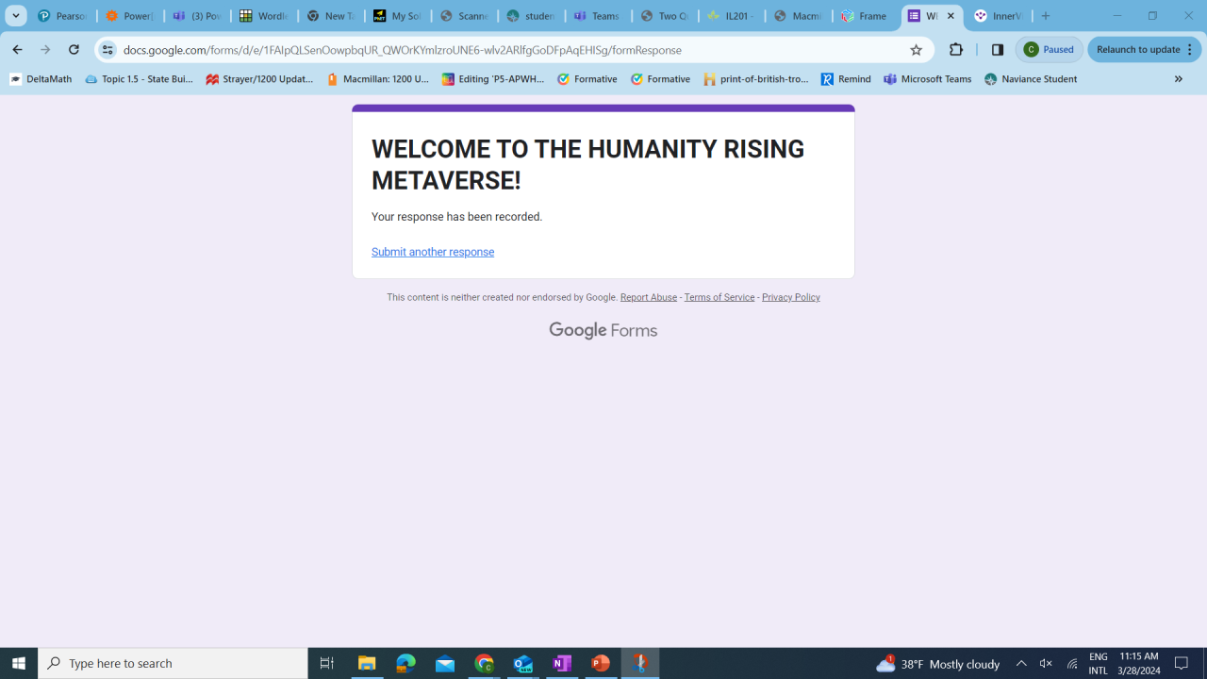Screen dimensions: 1207x679
Task: Go back to the previous page
Action: 17,49
